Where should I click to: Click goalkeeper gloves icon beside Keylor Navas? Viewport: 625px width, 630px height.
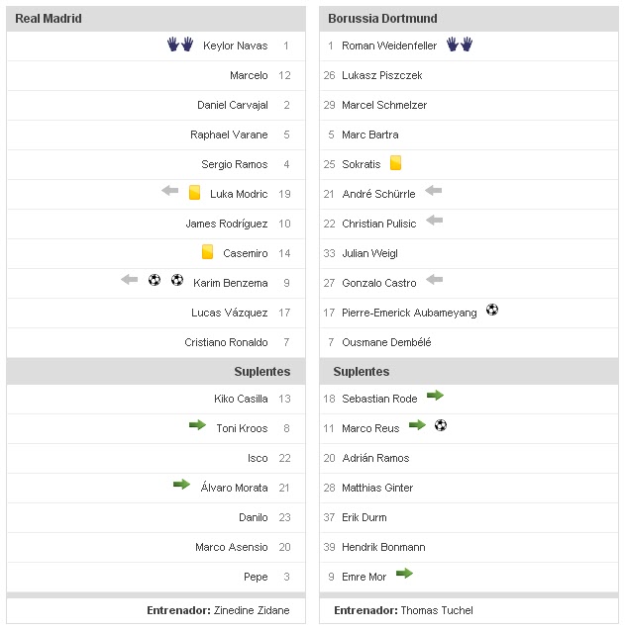click(179, 45)
